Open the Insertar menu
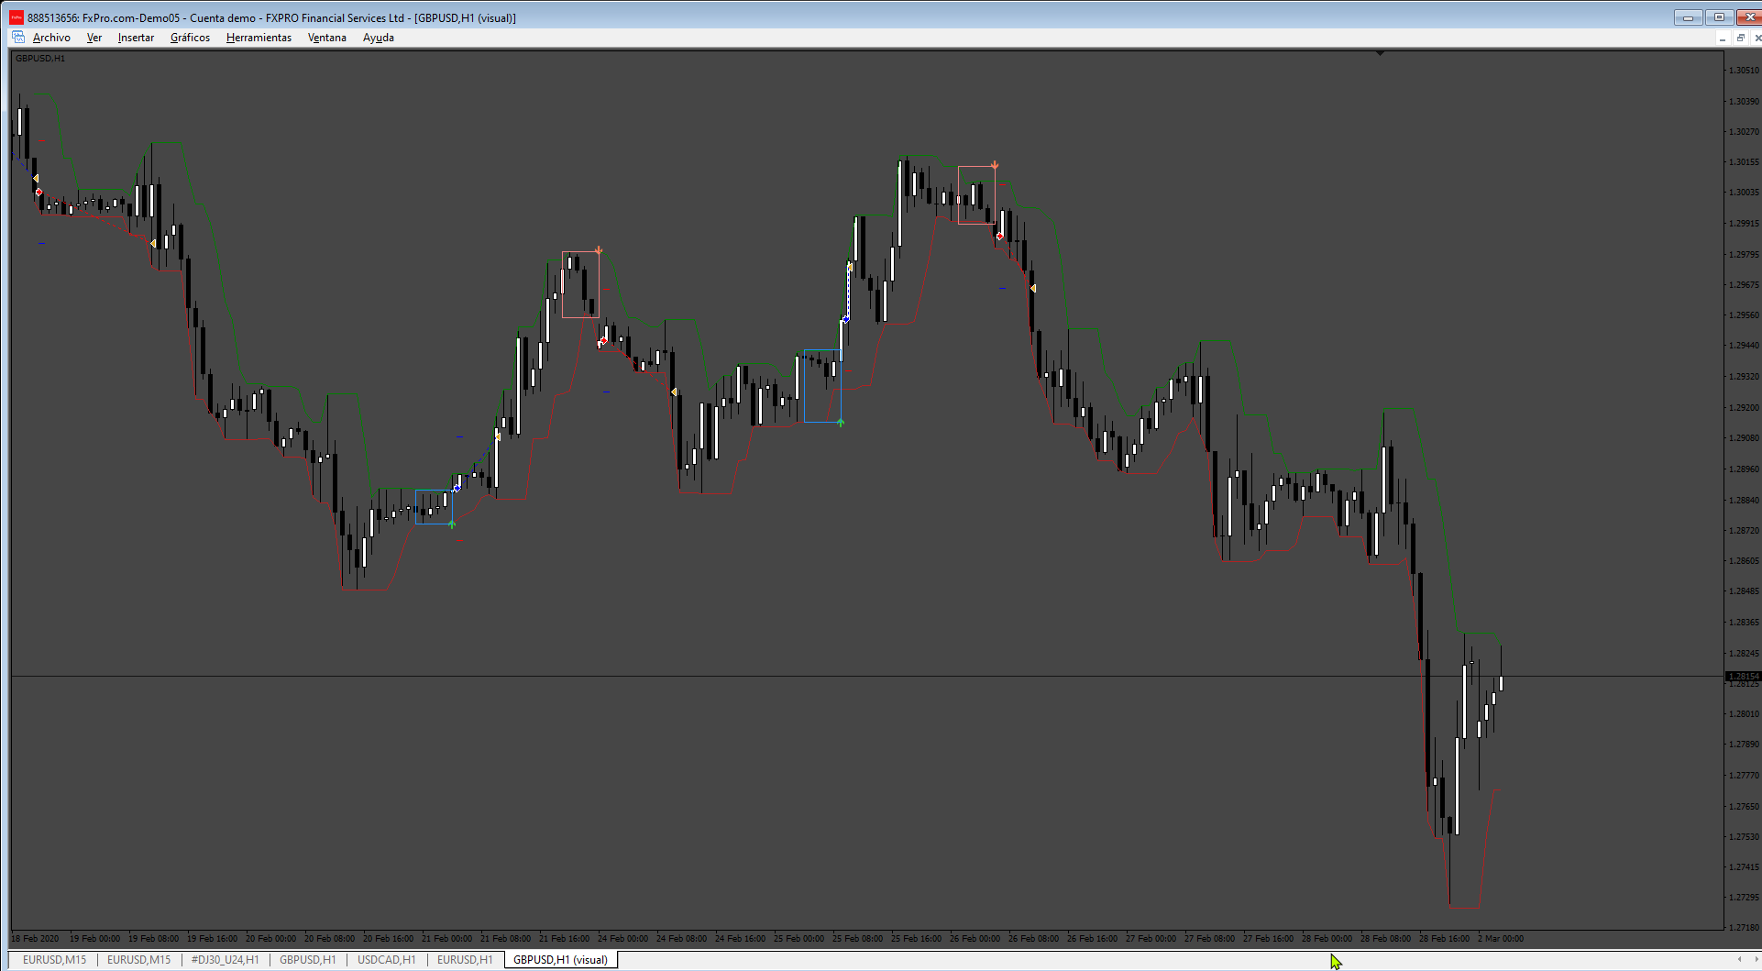The height and width of the screenshot is (971, 1762). click(x=136, y=38)
